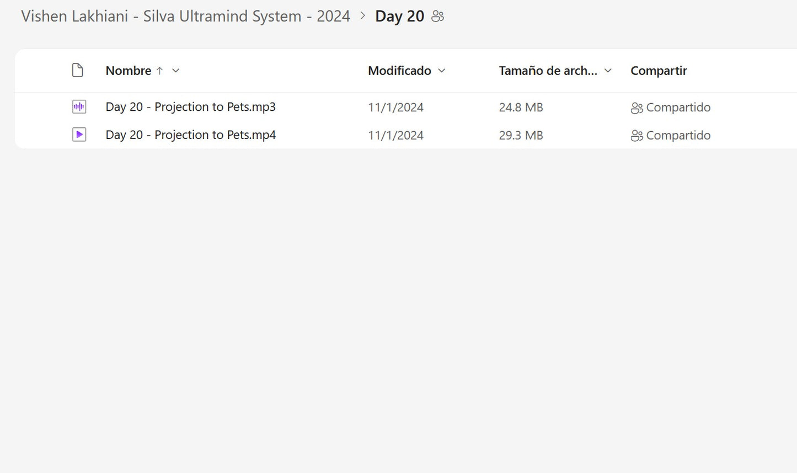The image size is (797, 473).
Task: Open parent folder Vishen Lakhiani breadcrumb
Action: tap(185, 17)
